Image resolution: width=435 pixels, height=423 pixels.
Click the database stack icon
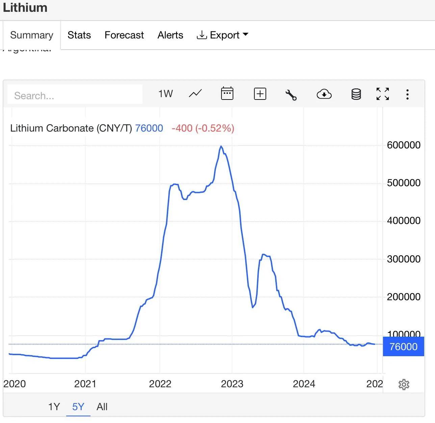click(356, 94)
